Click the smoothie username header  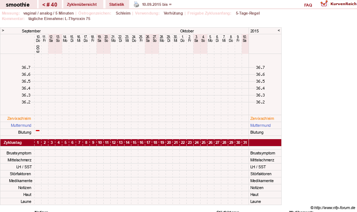click(x=17, y=5)
